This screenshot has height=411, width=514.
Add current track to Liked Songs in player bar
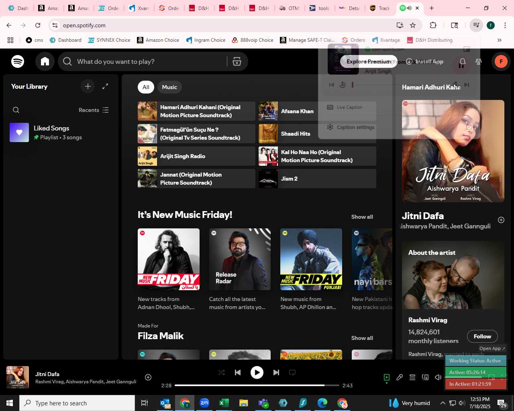click(x=148, y=377)
